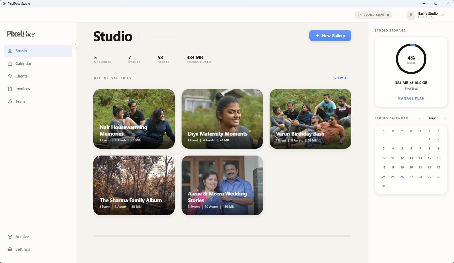This screenshot has height=263, width=454.
Task: Click the Settings gear icon
Action: point(10,249)
